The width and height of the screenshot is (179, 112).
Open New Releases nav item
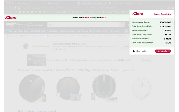click(x=82, y=31)
